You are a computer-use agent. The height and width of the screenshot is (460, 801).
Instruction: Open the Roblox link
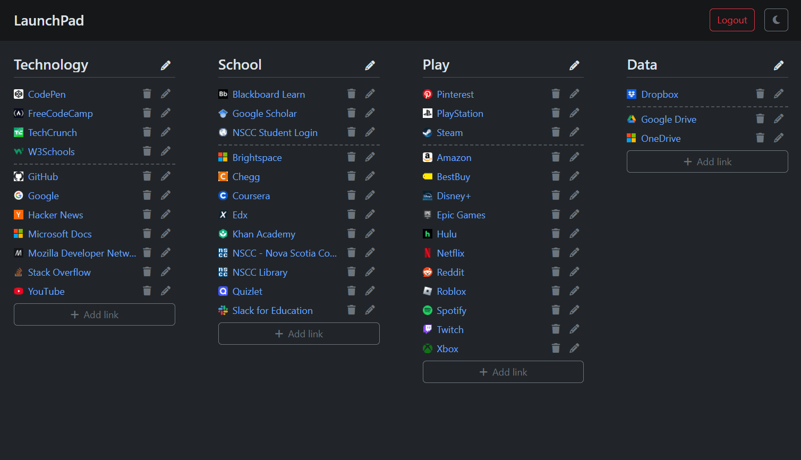[451, 291]
